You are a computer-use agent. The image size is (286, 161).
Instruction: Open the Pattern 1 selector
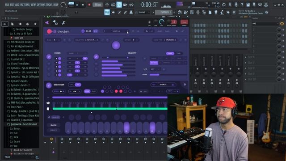point(165,12)
